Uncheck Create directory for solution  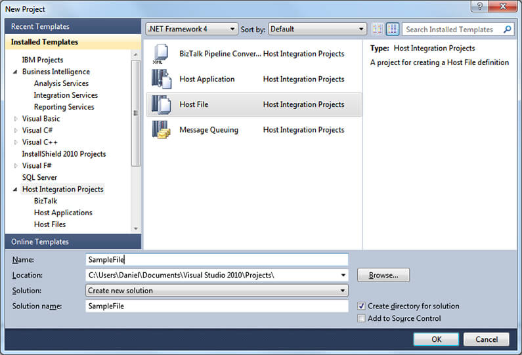[361, 306]
